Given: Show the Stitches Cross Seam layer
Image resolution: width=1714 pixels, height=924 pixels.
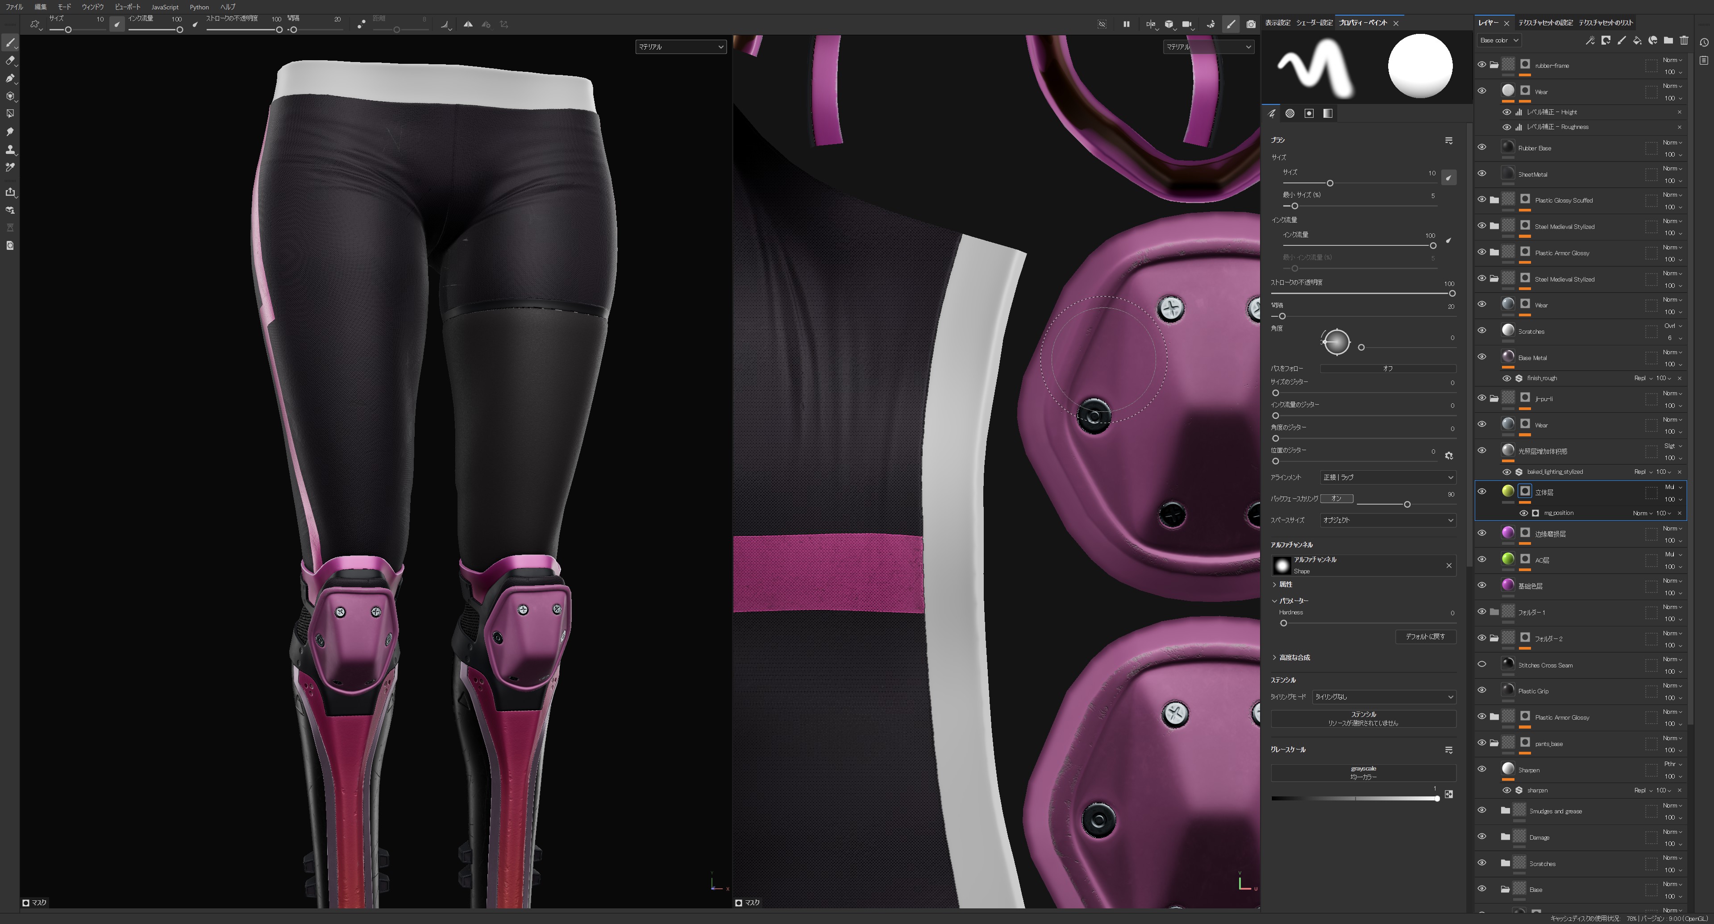Looking at the screenshot, I should click(x=1482, y=665).
